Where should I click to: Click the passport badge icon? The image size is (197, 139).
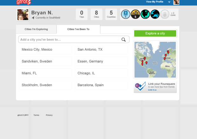point(126,14)
